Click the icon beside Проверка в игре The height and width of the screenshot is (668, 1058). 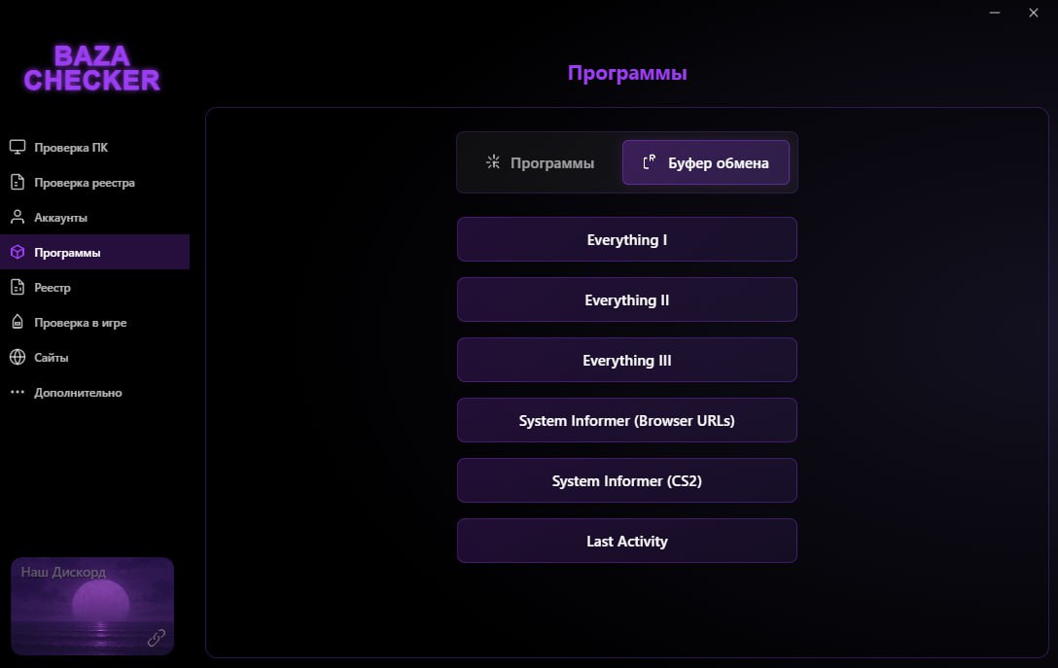tap(18, 323)
